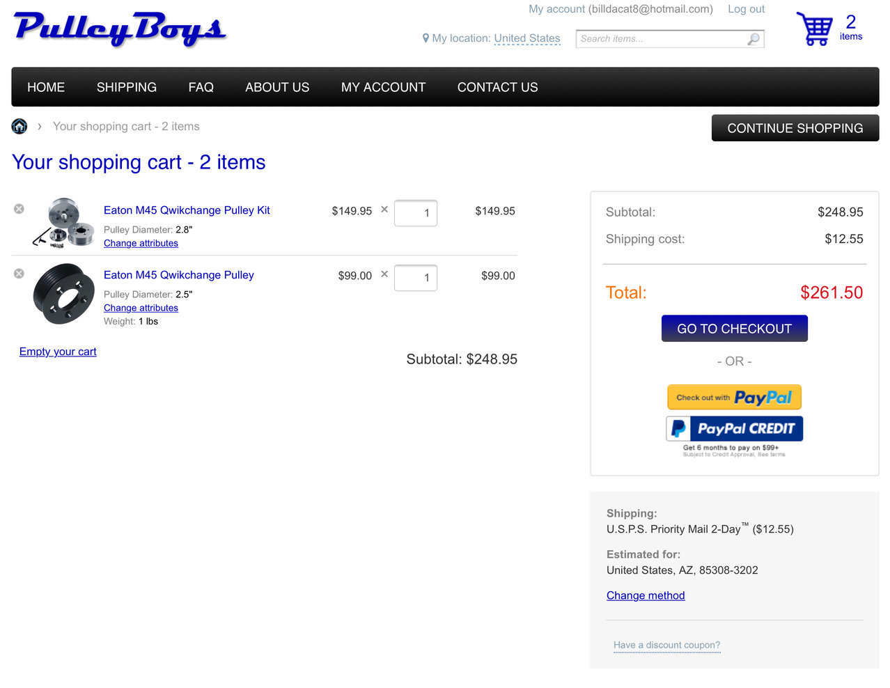This screenshot has height=688, width=890.
Task: Open Pulley Kit product thumbnail
Action: pyautogui.click(x=63, y=222)
